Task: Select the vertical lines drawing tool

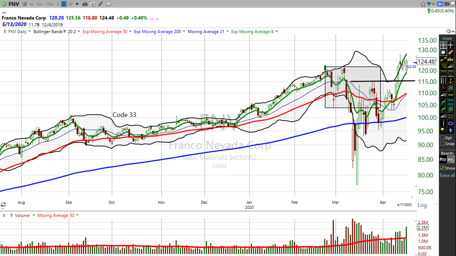Action: coord(443,81)
